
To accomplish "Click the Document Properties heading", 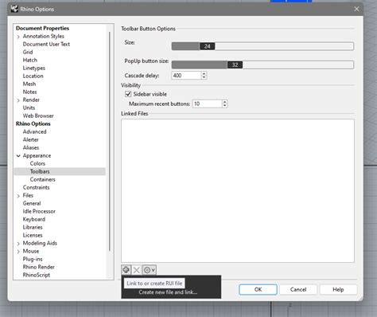I will [42, 28].
